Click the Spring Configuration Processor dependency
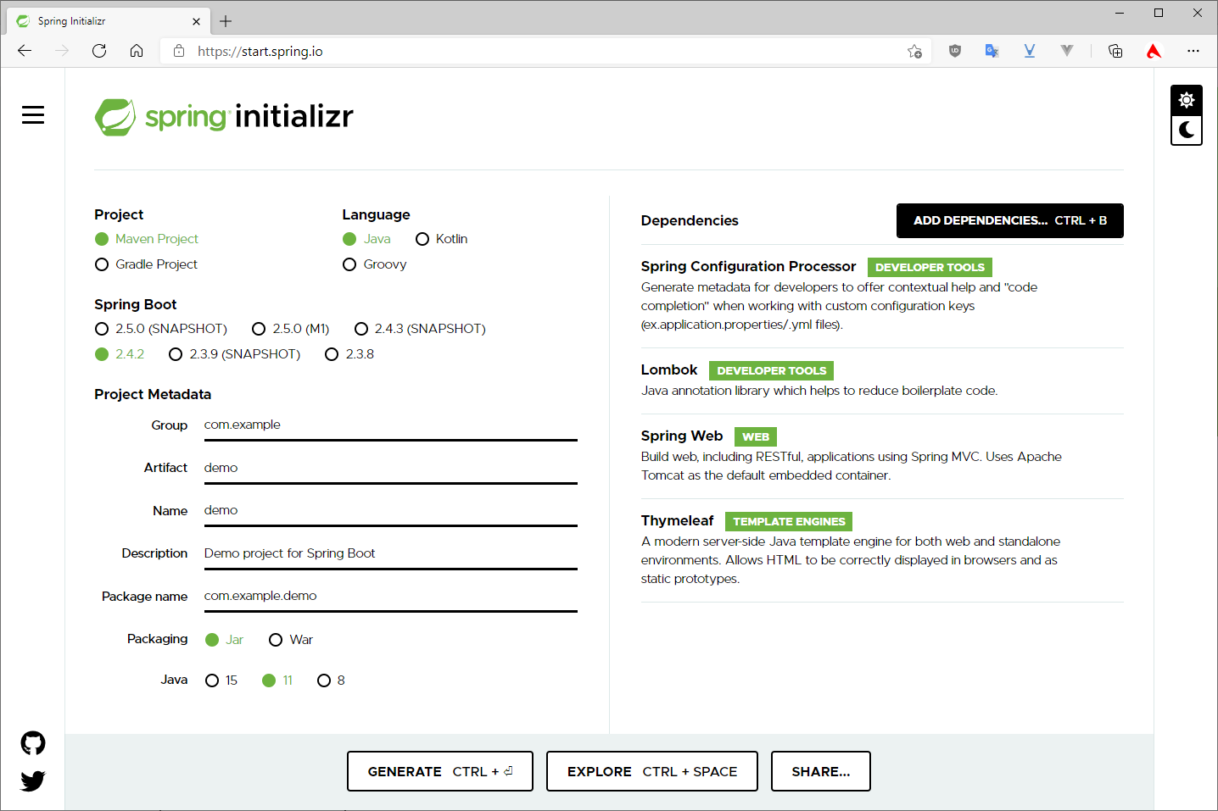The image size is (1218, 811). pos(882,295)
